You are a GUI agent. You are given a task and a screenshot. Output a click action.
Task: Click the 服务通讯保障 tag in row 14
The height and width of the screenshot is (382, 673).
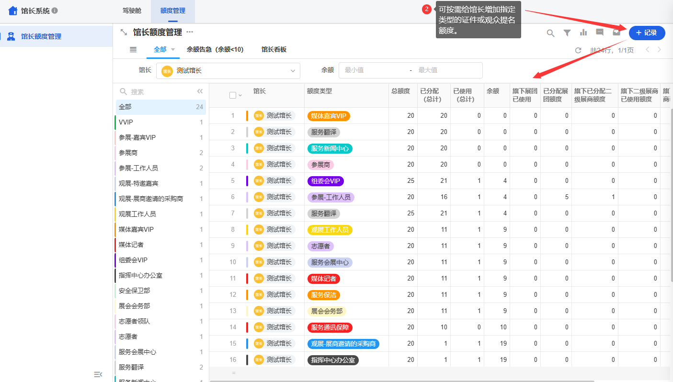pos(330,327)
